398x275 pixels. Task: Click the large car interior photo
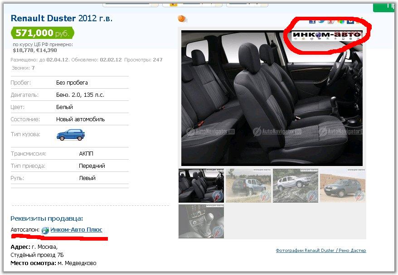[x=272, y=98]
